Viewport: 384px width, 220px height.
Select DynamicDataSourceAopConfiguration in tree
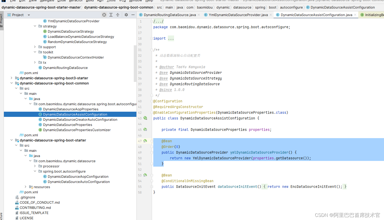click(78, 176)
